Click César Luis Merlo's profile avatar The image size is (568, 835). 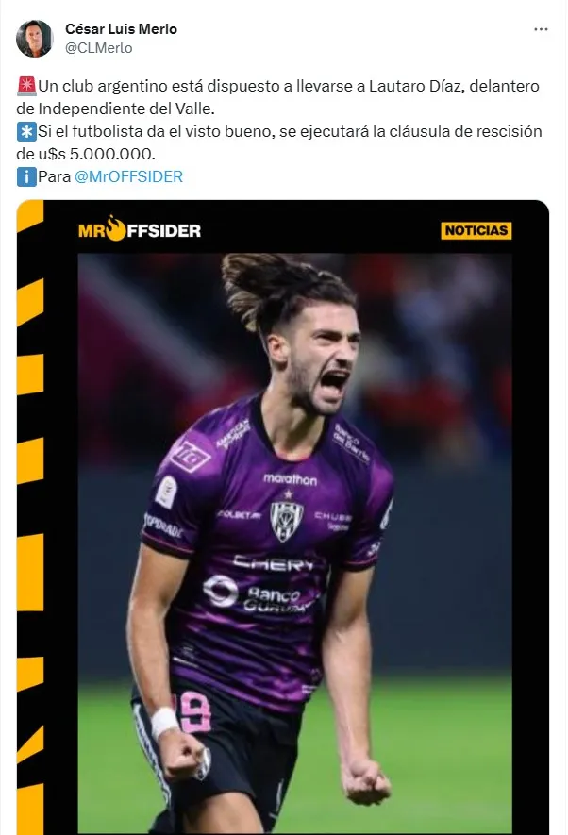(35, 39)
